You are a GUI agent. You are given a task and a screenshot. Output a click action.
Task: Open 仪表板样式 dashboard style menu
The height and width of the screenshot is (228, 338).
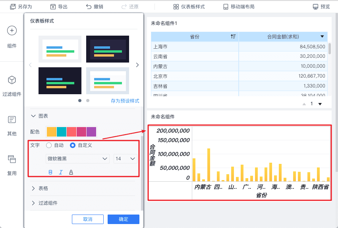pyautogui.click(x=189, y=7)
